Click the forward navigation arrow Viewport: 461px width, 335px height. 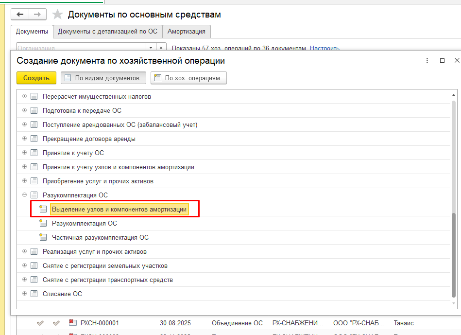(37, 15)
